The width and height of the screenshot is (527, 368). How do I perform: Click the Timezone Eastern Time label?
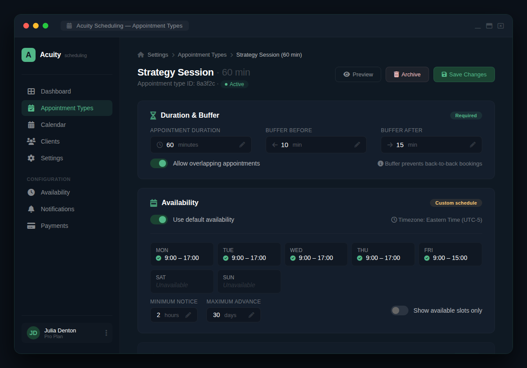[x=437, y=220]
